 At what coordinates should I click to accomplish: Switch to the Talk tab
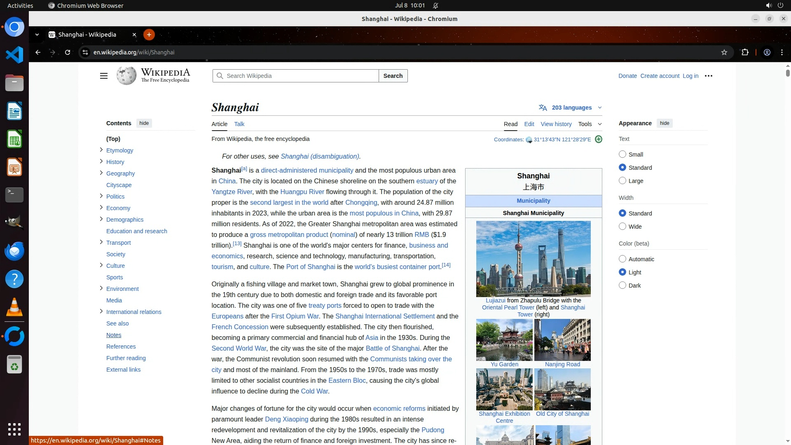click(239, 124)
